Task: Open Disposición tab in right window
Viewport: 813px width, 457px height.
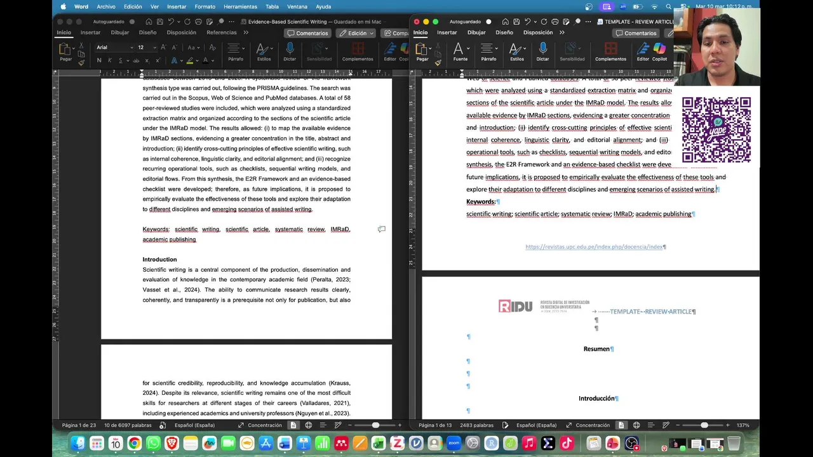Action: [x=538, y=32]
